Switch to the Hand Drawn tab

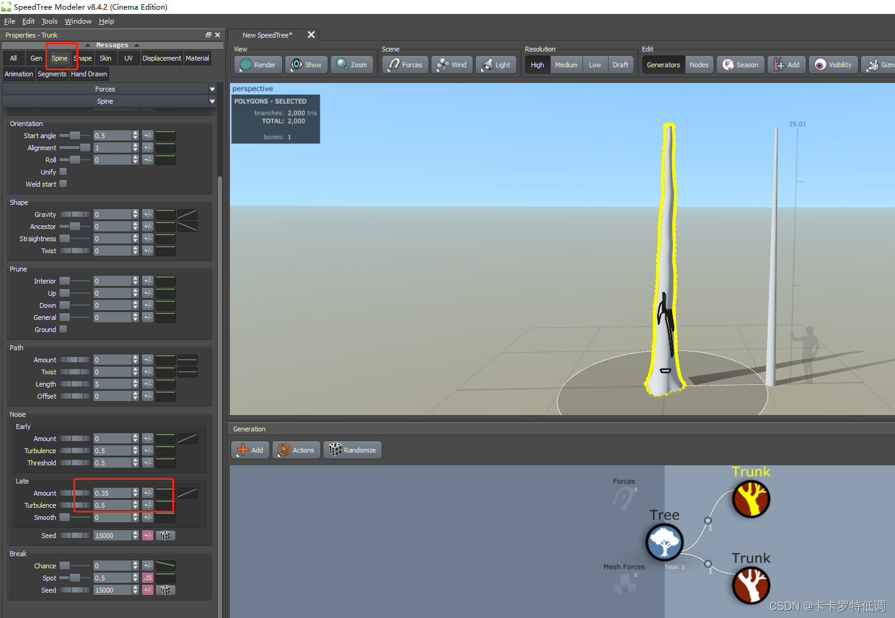point(89,74)
